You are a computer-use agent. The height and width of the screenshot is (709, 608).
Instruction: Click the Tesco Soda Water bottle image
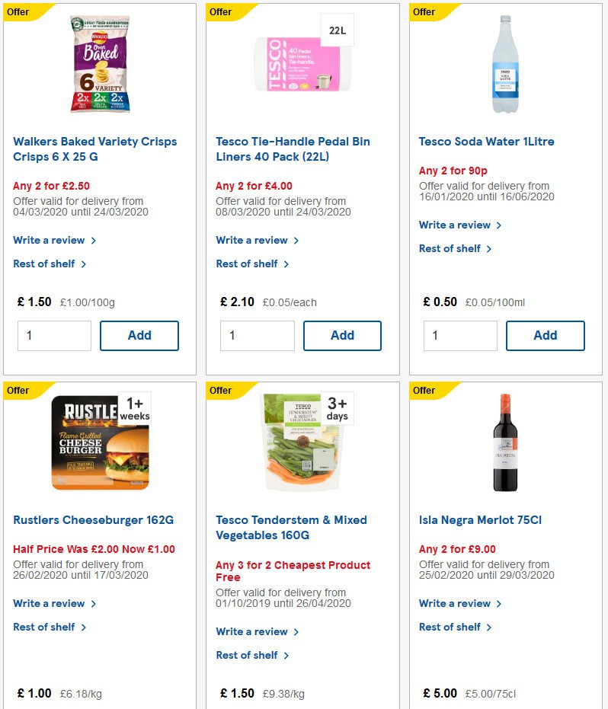coord(505,64)
